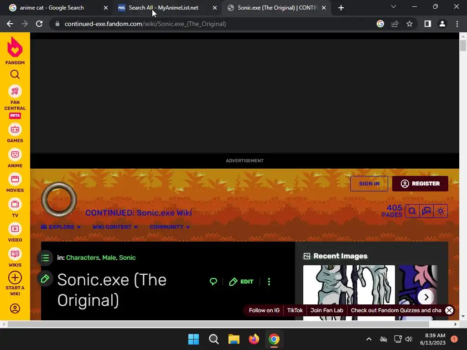Open the article's more options menu
This screenshot has width=467, height=350.
(269, 282)
